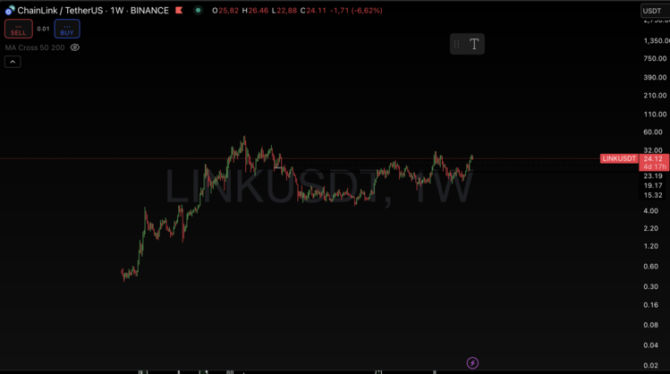Select the MA Cross 50 200 indicator label

point(35,47)
